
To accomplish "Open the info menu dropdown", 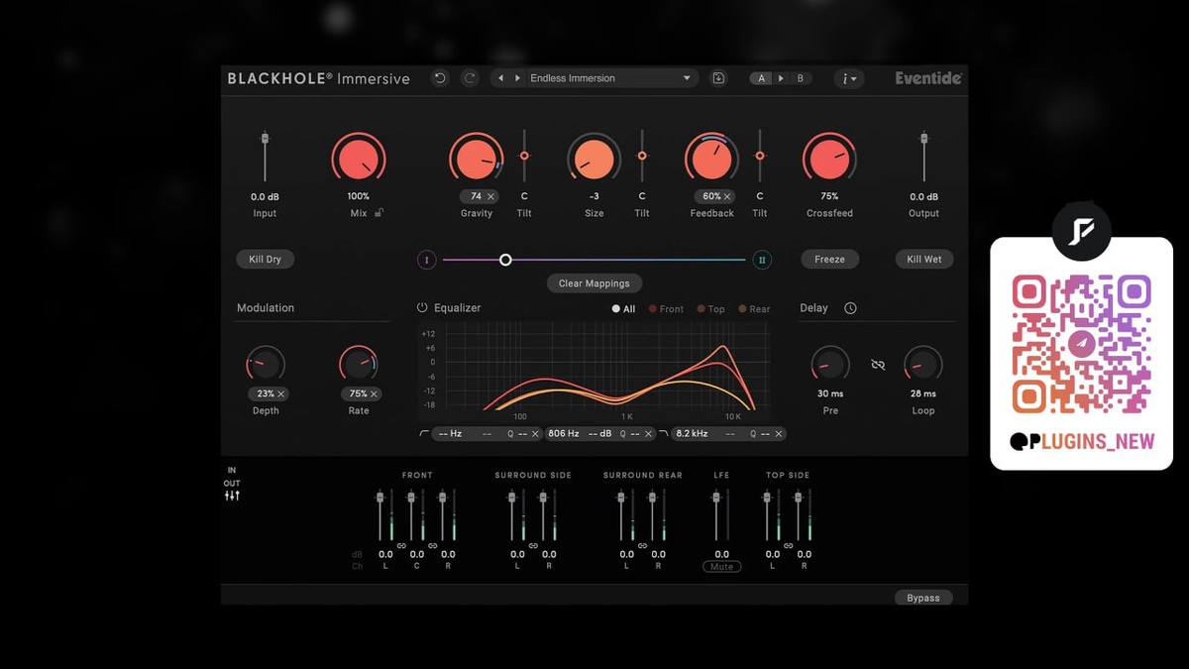I will (849, 78).
